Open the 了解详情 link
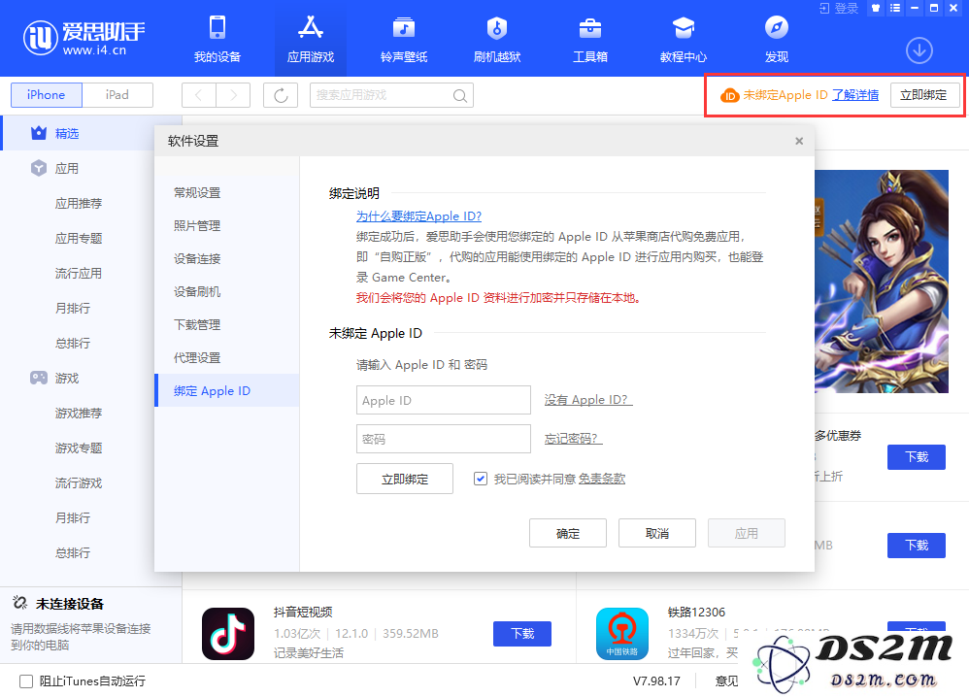The image size is (969, 697). 855,95
